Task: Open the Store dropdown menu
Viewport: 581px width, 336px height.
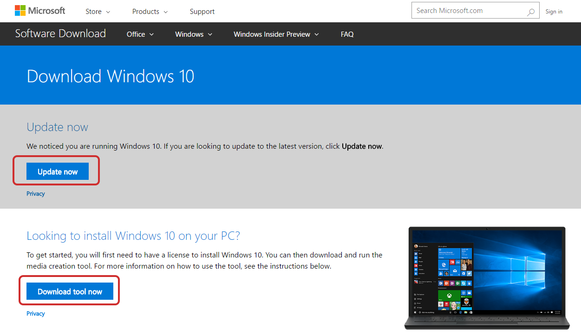Action: click(98, 12)
